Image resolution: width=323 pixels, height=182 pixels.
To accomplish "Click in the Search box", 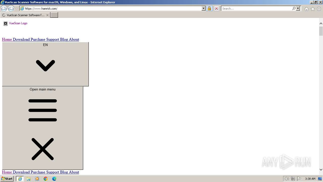I will [256, 8].
